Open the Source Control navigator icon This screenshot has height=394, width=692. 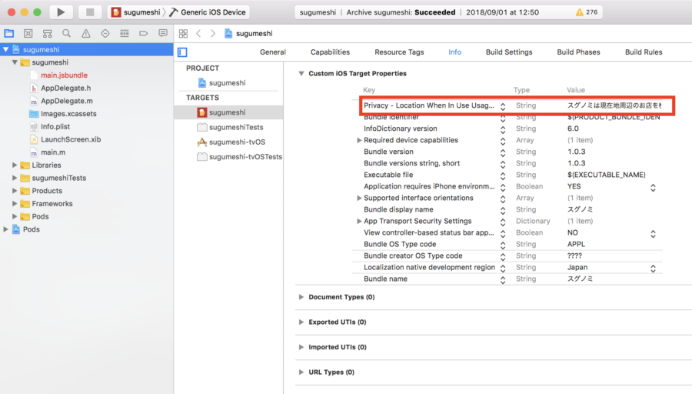[28, 33]
